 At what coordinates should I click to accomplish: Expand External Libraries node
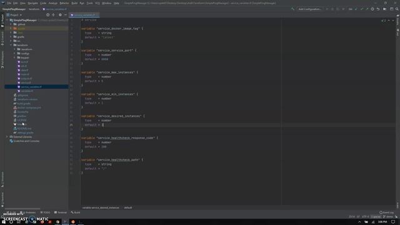(x=7, y=137)
